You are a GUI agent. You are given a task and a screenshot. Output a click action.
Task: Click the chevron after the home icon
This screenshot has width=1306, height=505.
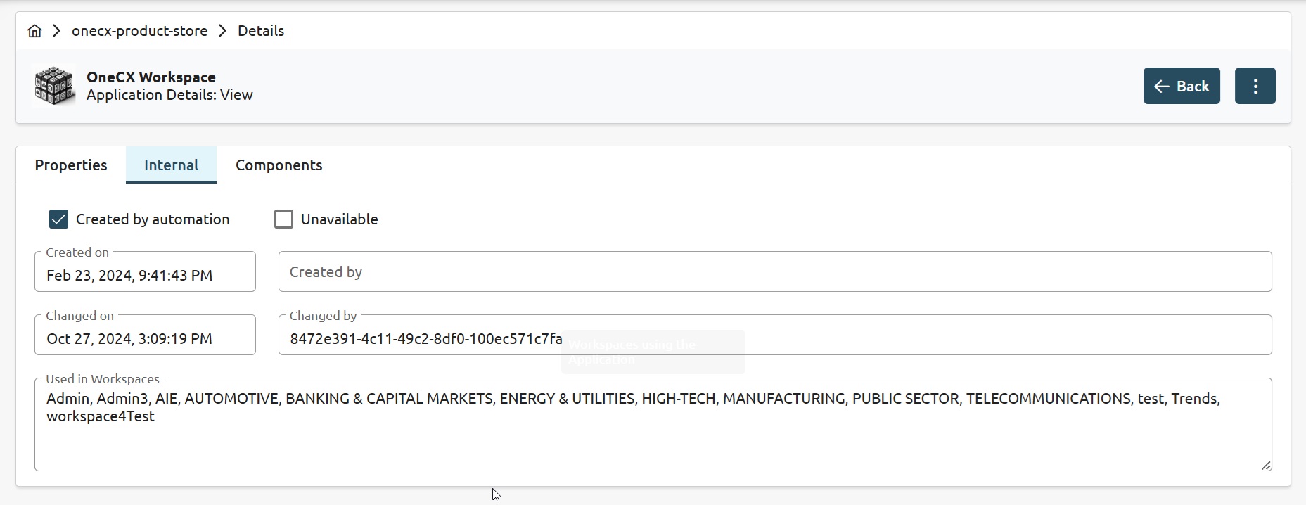tap(57, 31)
